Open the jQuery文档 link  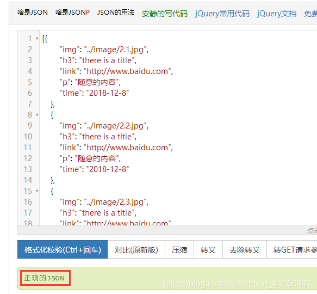[277, 14]
